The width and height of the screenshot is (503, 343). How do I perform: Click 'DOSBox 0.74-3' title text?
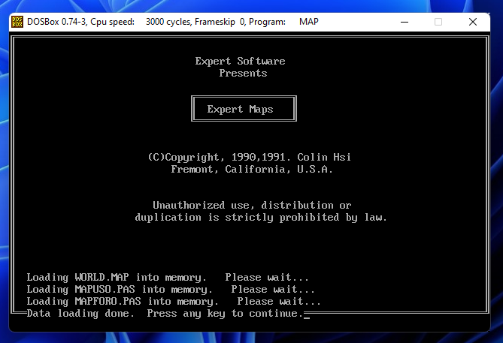coord(57,22)
